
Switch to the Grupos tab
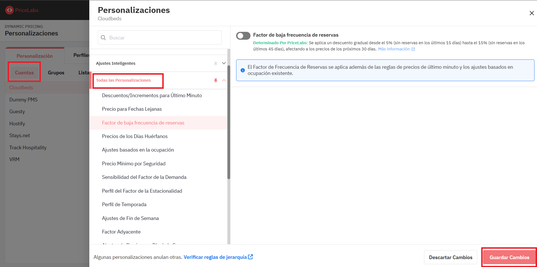coord(56,73)
